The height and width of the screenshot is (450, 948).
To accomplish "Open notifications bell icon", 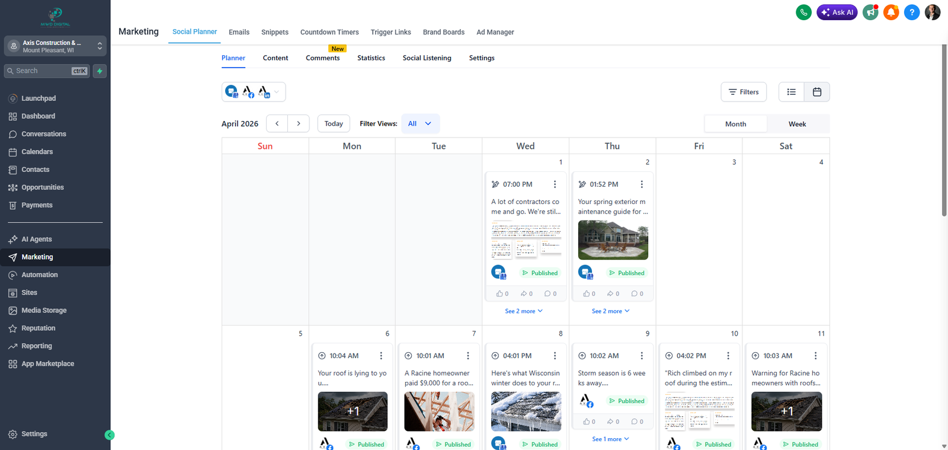I will point(891,12).
